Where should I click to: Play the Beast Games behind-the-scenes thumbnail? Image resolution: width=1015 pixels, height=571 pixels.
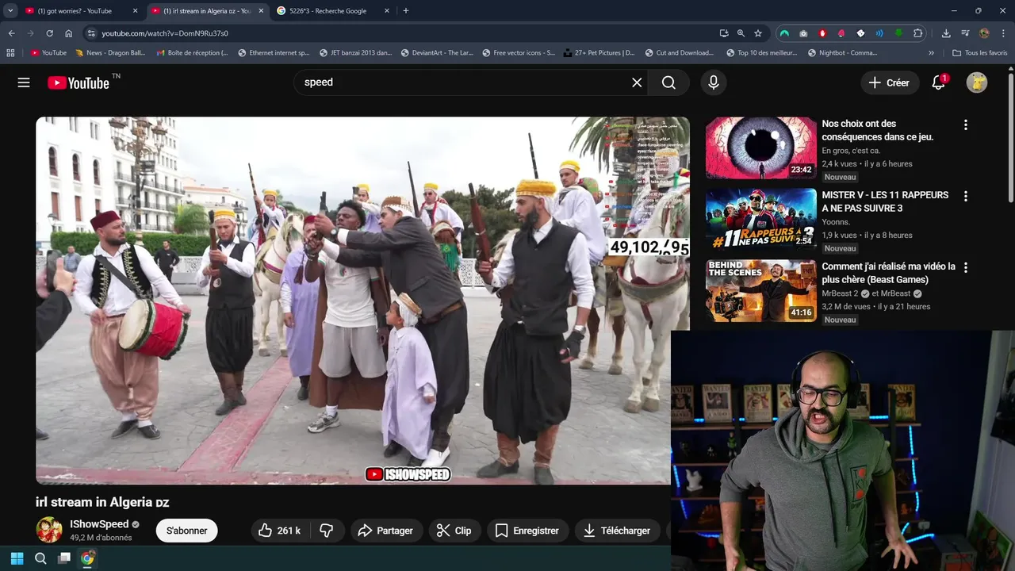coord(760,291)
